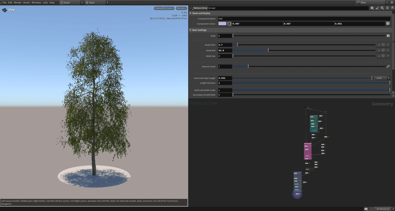This screenshot has height=211, width=395.
Task: Open the Karma XPU Front viewport dropdown
Action: 164,8
